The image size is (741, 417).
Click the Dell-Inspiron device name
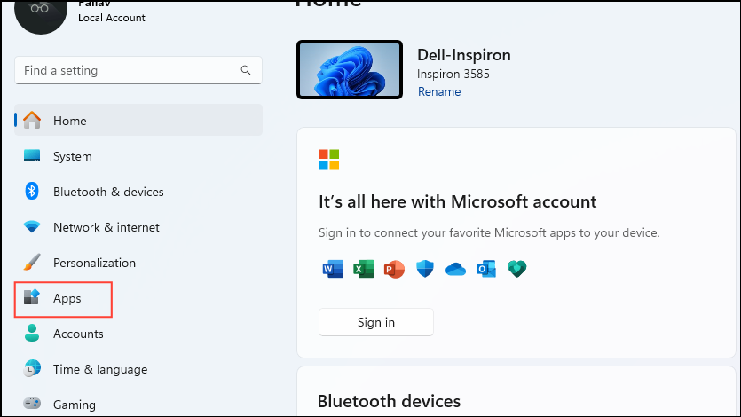[463, 55]
